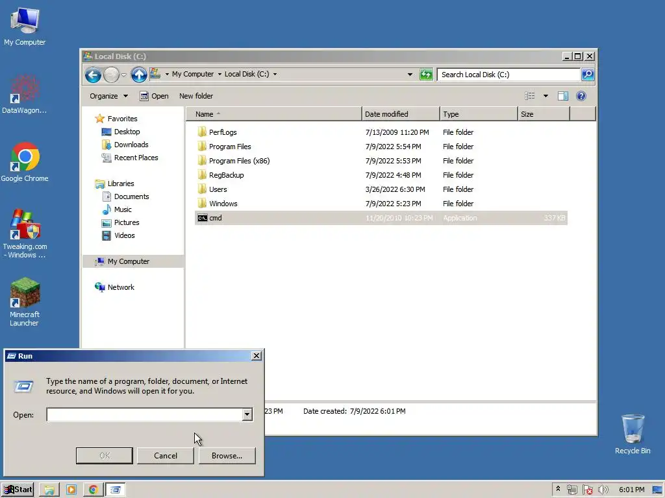Screen dimensions: 665x498
Task: Click Open in Explorer toolbar
Action: click(x=155, y=96)
